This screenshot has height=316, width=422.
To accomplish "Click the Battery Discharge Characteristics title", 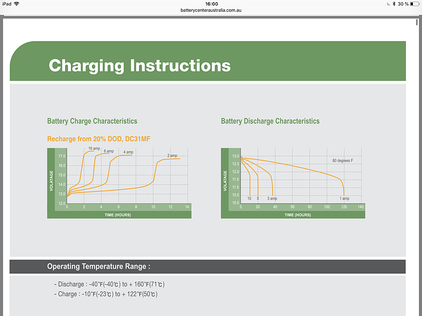I will 270,121.
